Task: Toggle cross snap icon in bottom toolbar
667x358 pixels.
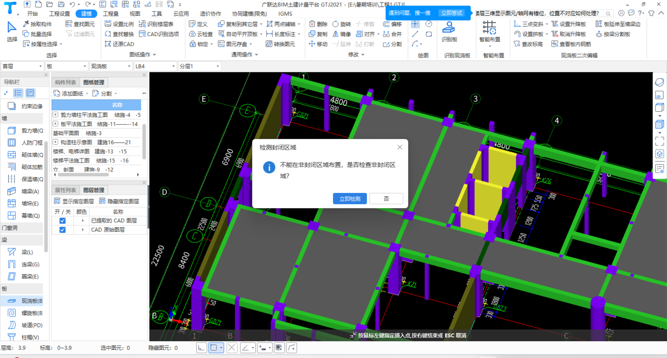Action: tap(232, 348)
